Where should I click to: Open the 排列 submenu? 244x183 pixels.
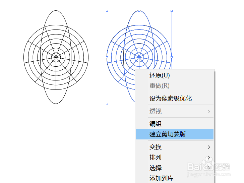(175, 157)
